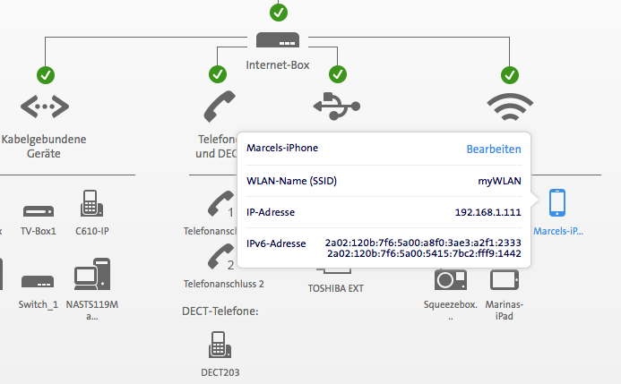This screenshot has width=621, height=384.
Task: Open the wired devices network icon
Action: [44, 107]
